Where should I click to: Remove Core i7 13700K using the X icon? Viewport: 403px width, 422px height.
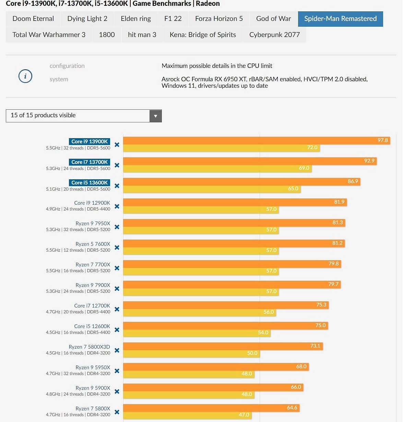pos(117,165)
